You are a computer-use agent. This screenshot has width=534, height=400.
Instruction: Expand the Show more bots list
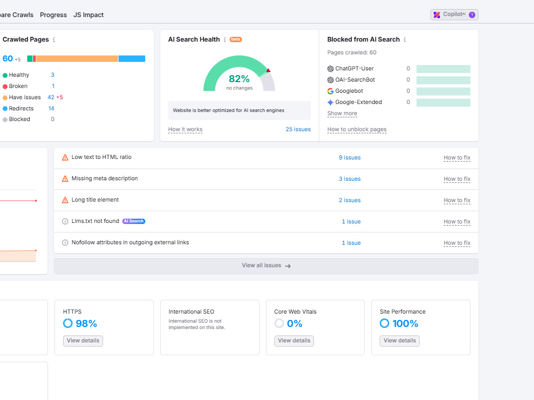tap(342, 113)
